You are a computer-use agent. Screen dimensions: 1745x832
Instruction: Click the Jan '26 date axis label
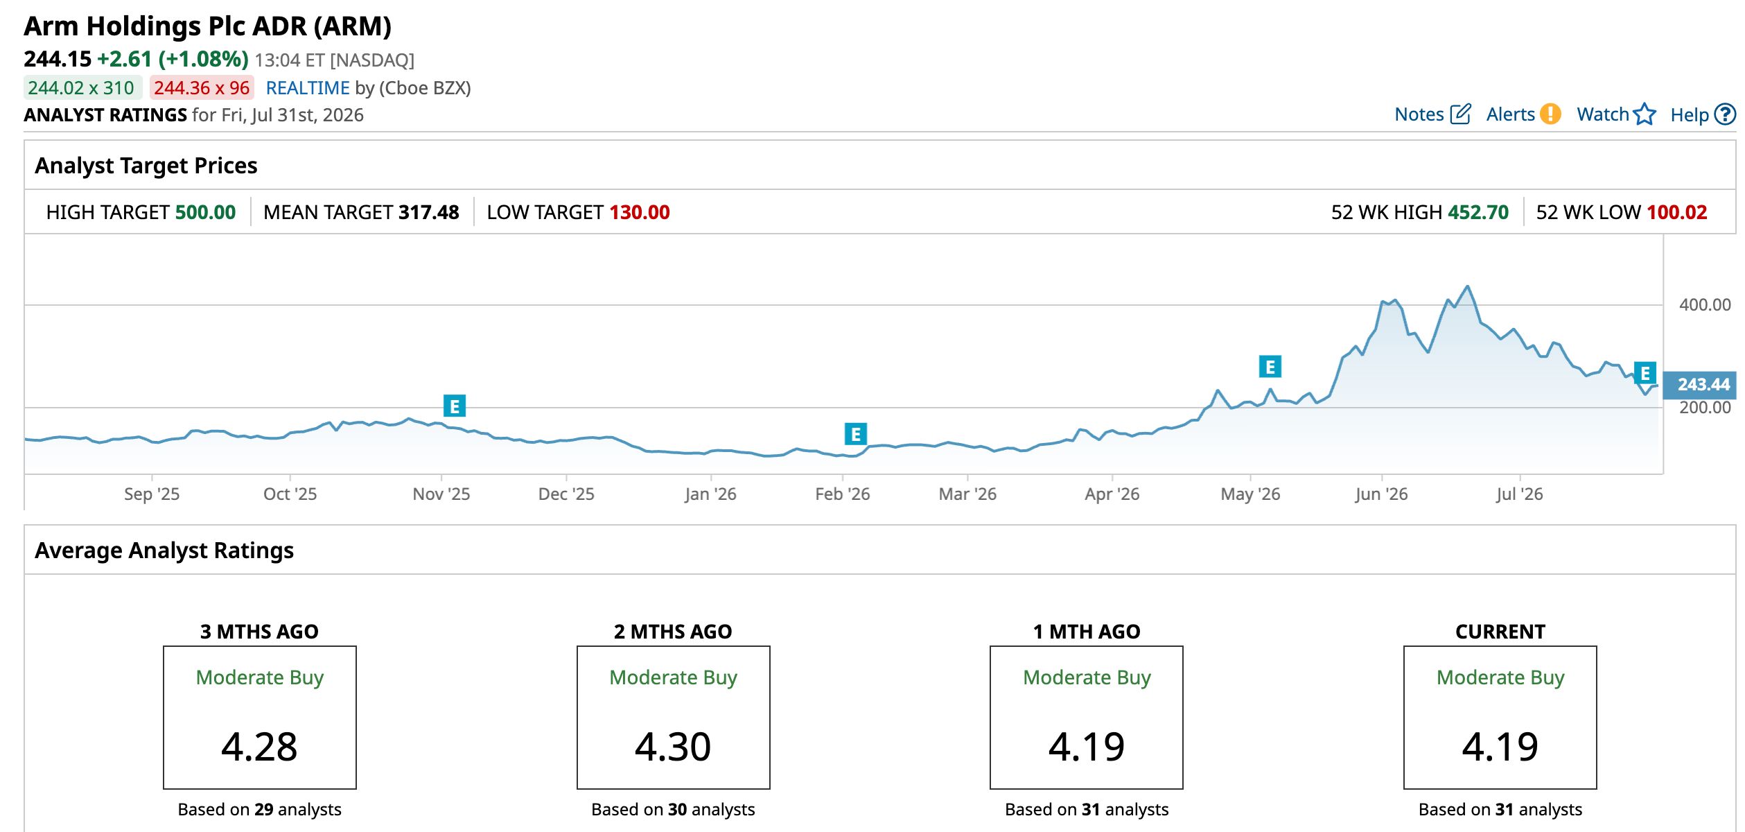710,494
